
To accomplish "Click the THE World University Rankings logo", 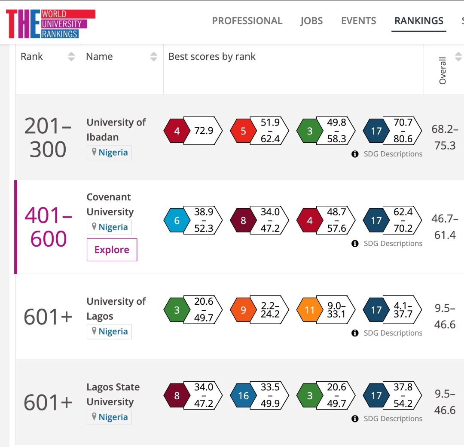I will coord(50,23).
